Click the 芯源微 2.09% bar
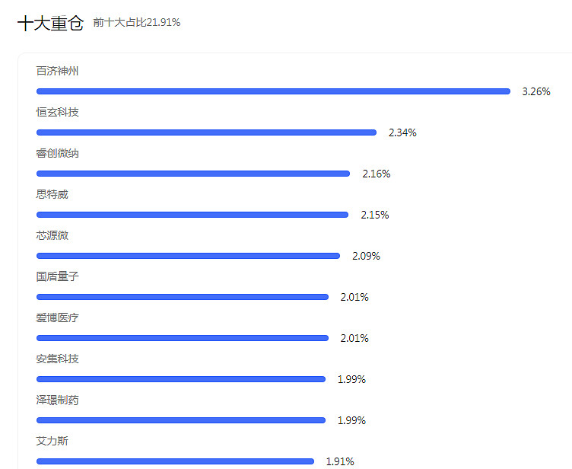This screenshot has width=572, height=469. [x=188, y=256]
